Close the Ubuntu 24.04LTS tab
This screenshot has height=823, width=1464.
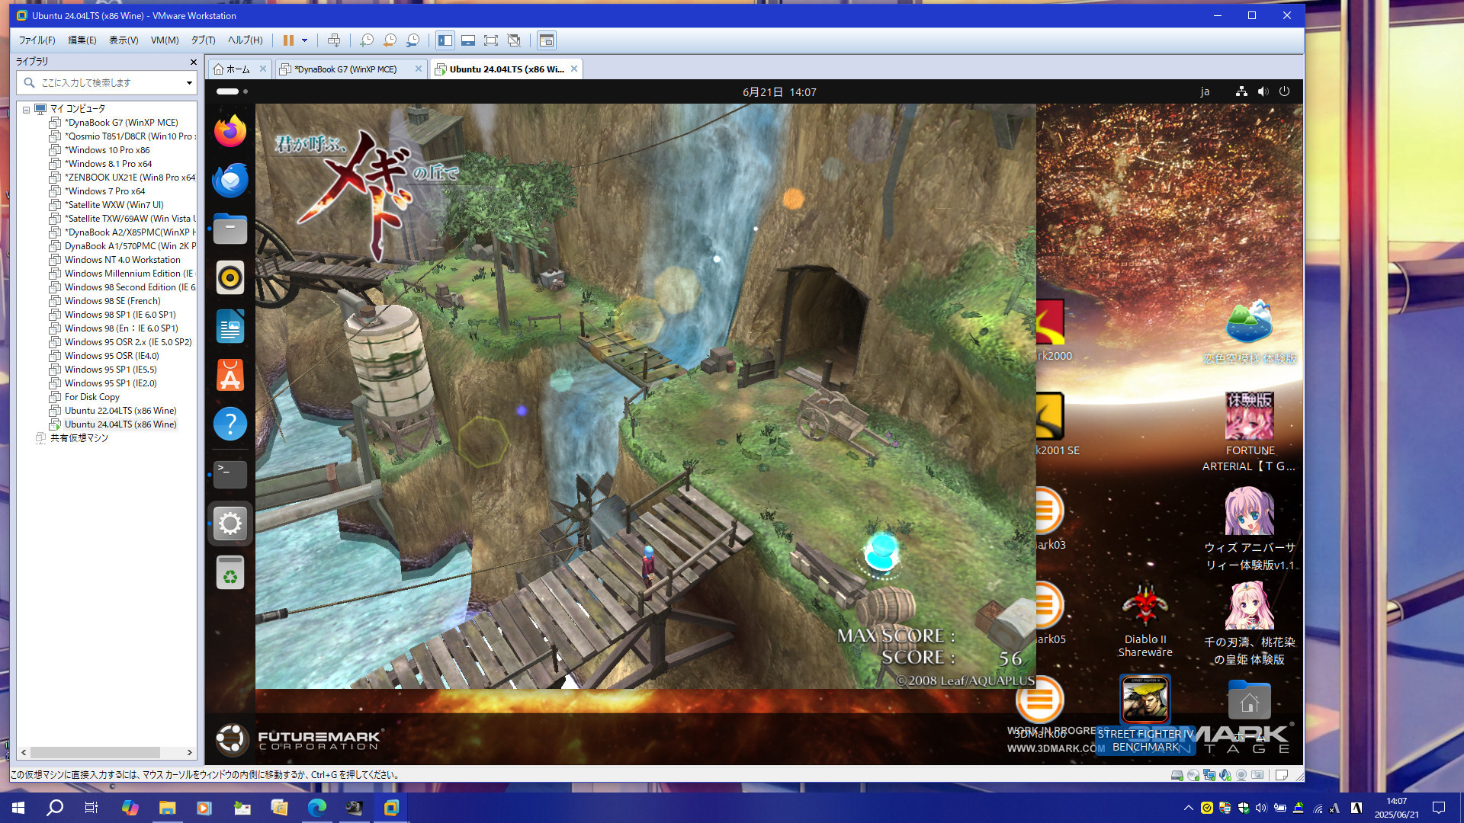(574, 69)
